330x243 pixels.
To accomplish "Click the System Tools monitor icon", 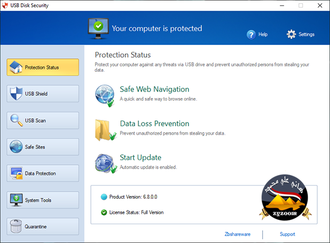I will (x=16, y=200).
